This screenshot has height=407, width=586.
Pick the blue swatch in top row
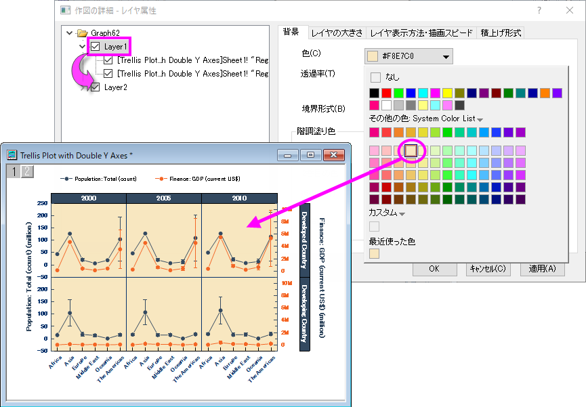coord(411,93)
